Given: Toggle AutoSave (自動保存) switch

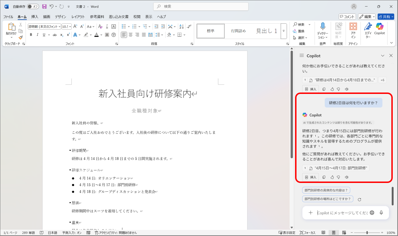Looking at the screenshot, I should [x=33, y=7].
